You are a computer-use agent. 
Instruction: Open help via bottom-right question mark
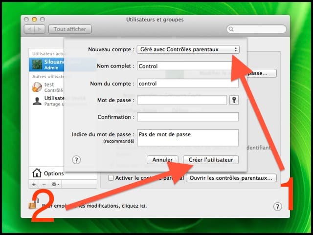click(x=277, y=207)
